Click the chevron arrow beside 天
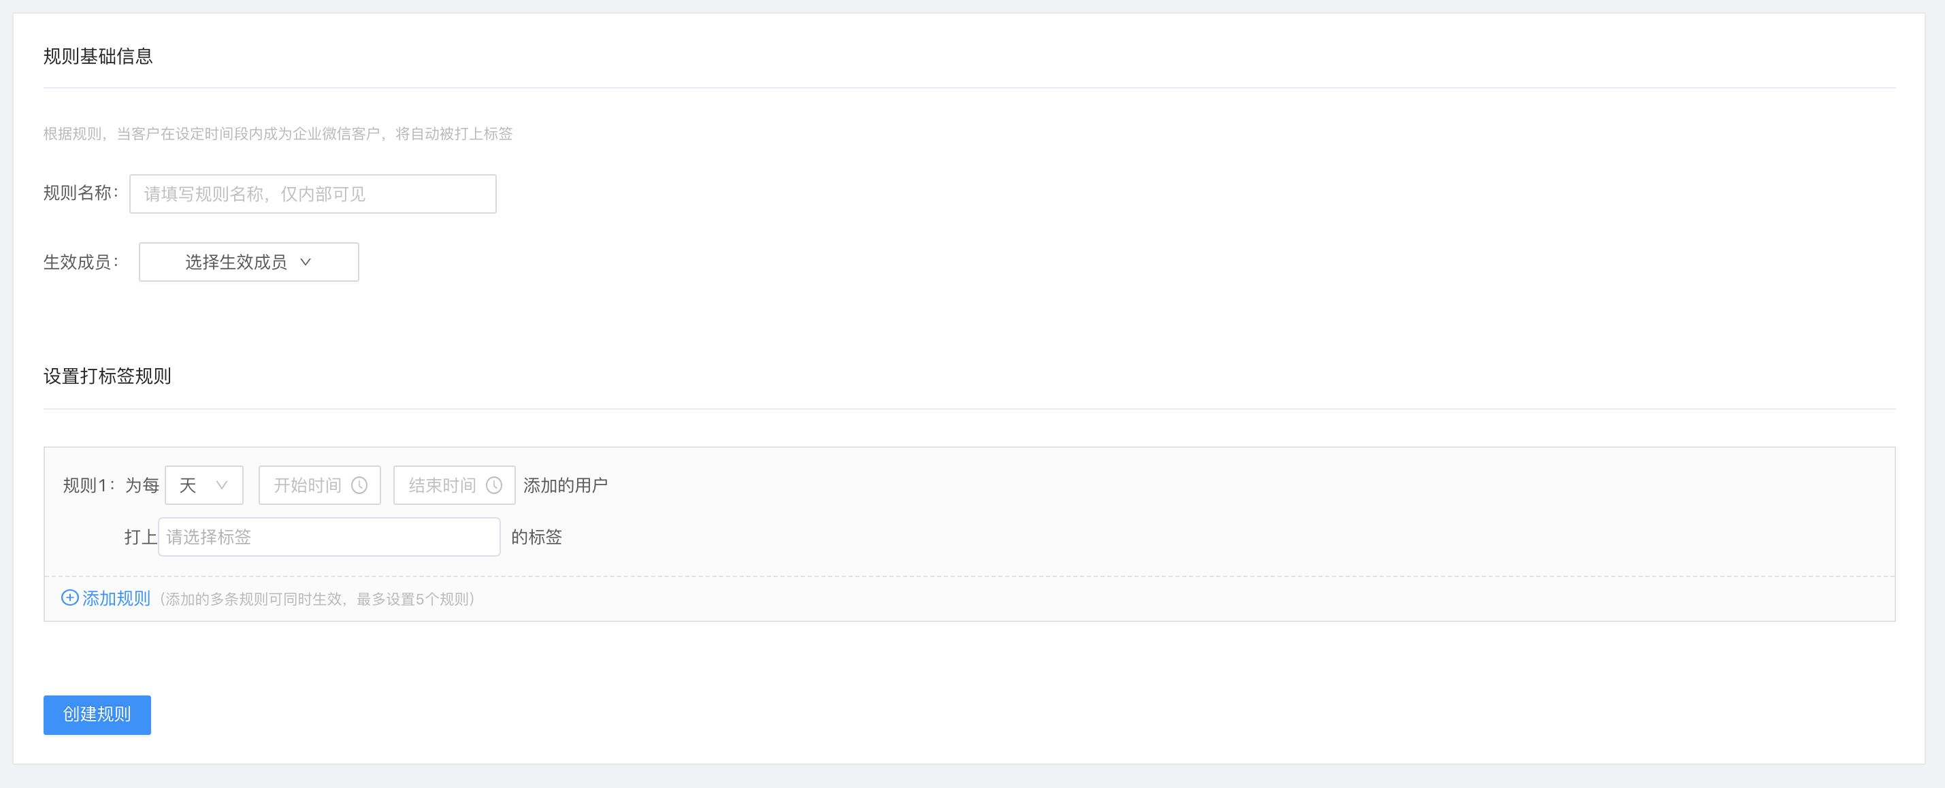Image resolution: width=1945 pixels, height=788 pixels. pyautogui.click(x=222, y=485)
